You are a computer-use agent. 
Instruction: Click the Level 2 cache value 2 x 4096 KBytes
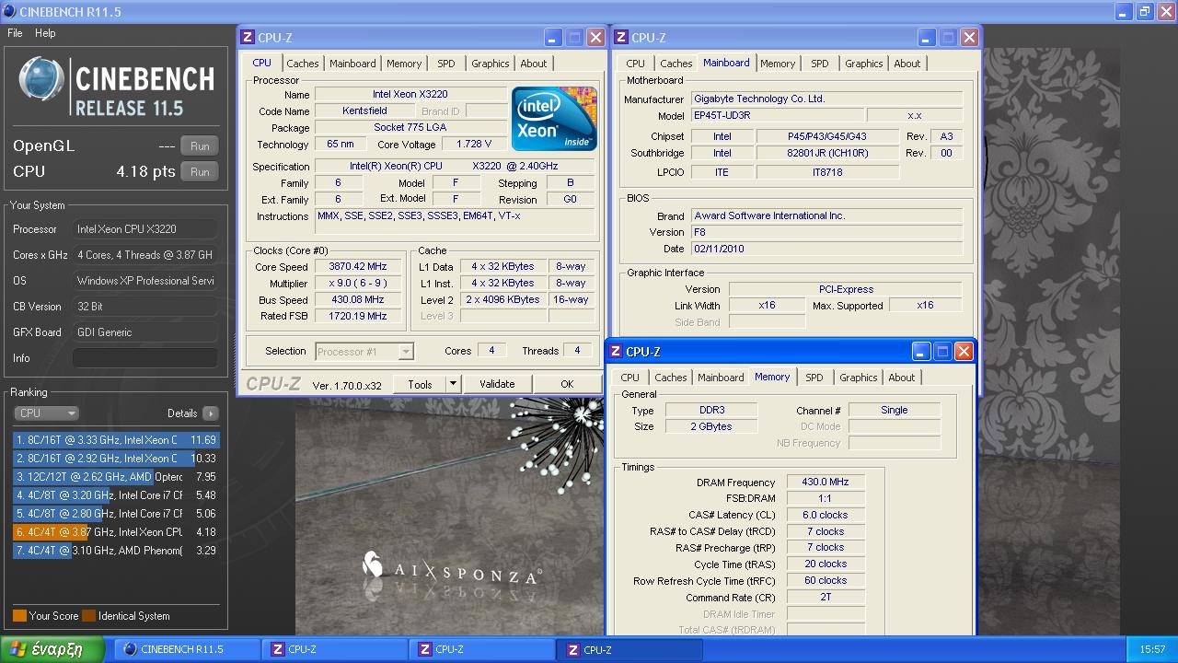502,300
